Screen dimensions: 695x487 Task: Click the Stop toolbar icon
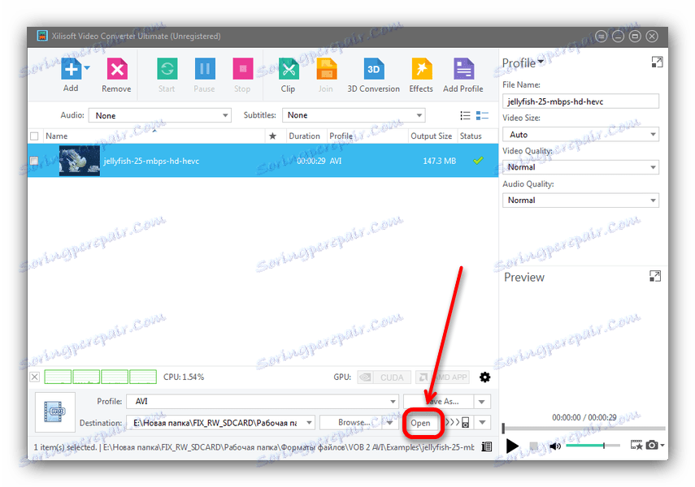coord(242,69)
